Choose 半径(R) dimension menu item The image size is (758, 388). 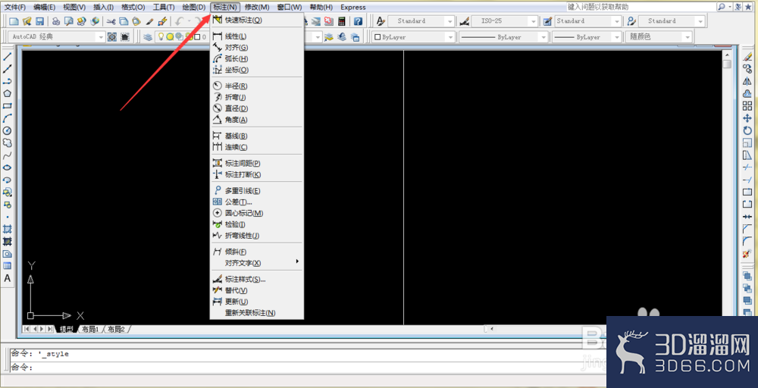[x=257, y=86]
